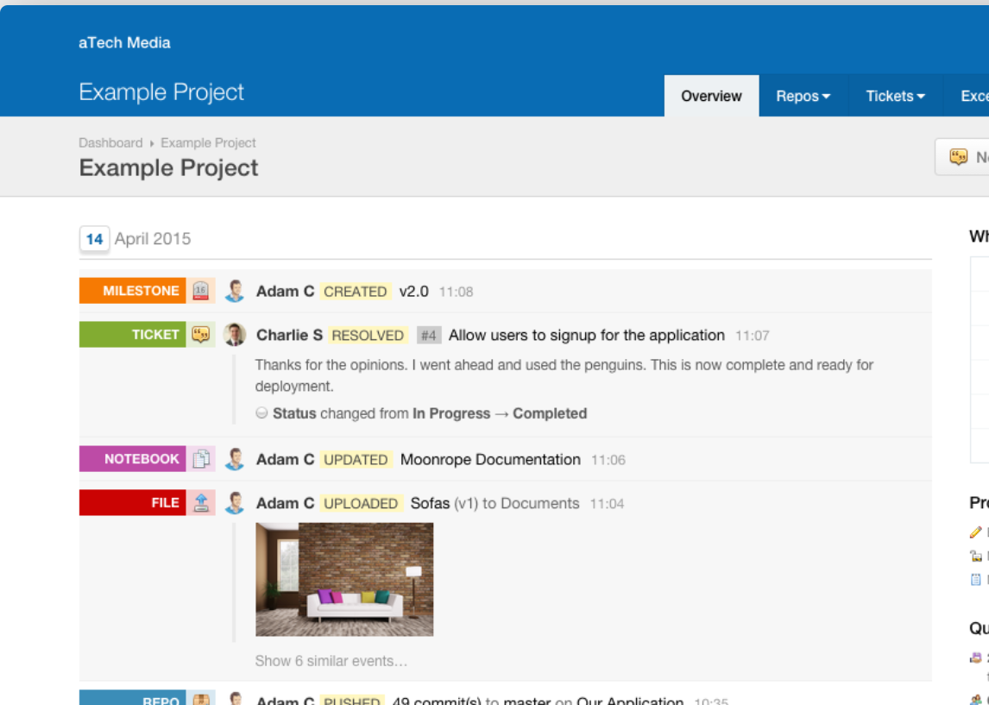Click the File upload icon
This screenshot has height=705, width=989.
point(200,502)
